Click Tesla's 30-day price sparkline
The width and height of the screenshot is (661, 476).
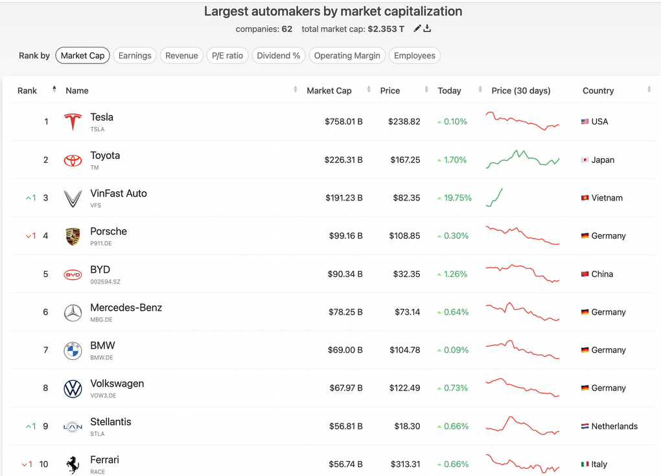(523, 121)
